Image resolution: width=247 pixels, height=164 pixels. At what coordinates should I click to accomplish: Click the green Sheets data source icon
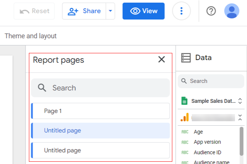[x=184, y=101]
